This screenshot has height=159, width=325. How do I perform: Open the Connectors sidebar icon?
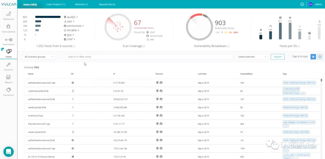click(x=8, y=91)
